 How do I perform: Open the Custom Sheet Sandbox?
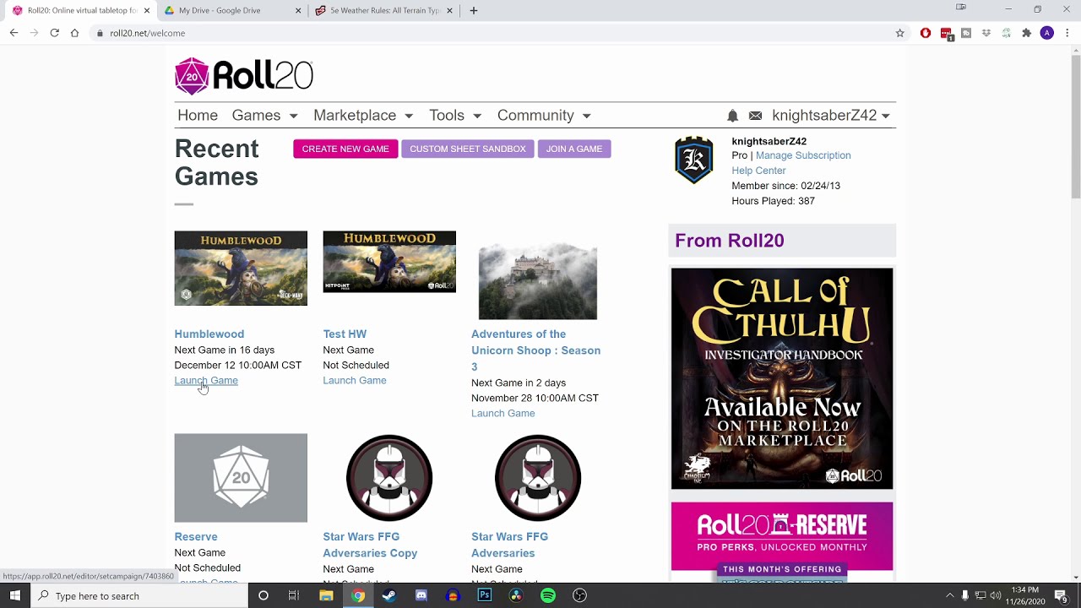[468, 149]
